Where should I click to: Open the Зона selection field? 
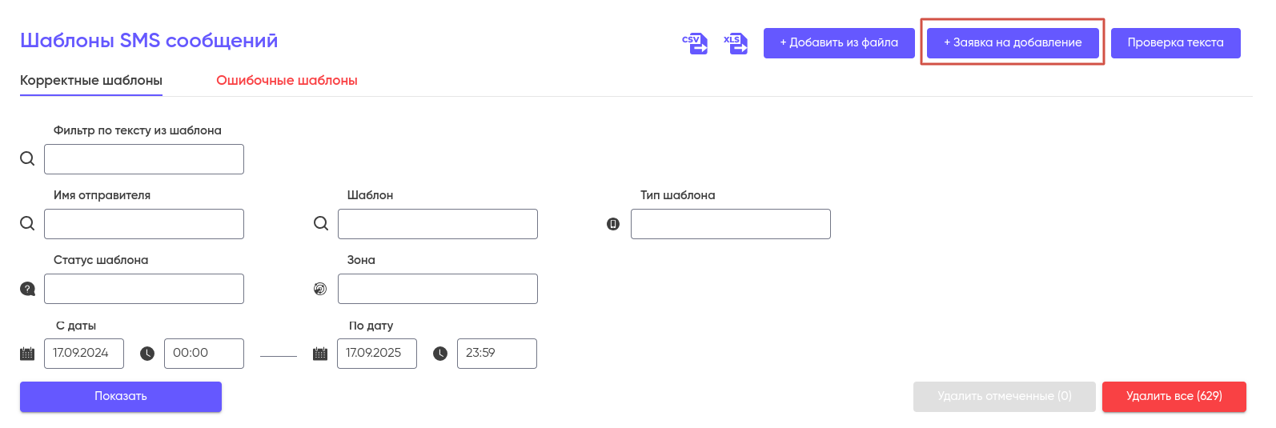point(437,289)
